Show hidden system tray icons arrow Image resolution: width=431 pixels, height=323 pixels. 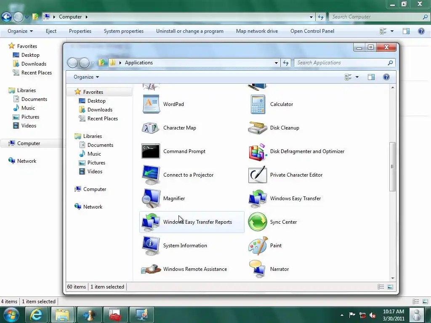[x=342, y=315]
